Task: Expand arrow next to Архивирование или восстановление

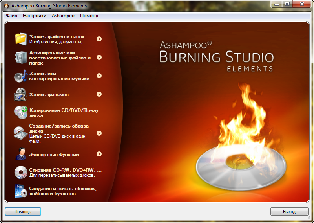Action: click(99, 57)
